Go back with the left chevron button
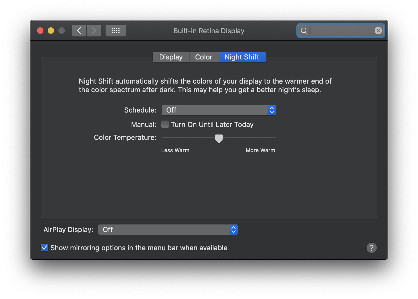This screenshot has width=418, height=299. coord(79,31)
